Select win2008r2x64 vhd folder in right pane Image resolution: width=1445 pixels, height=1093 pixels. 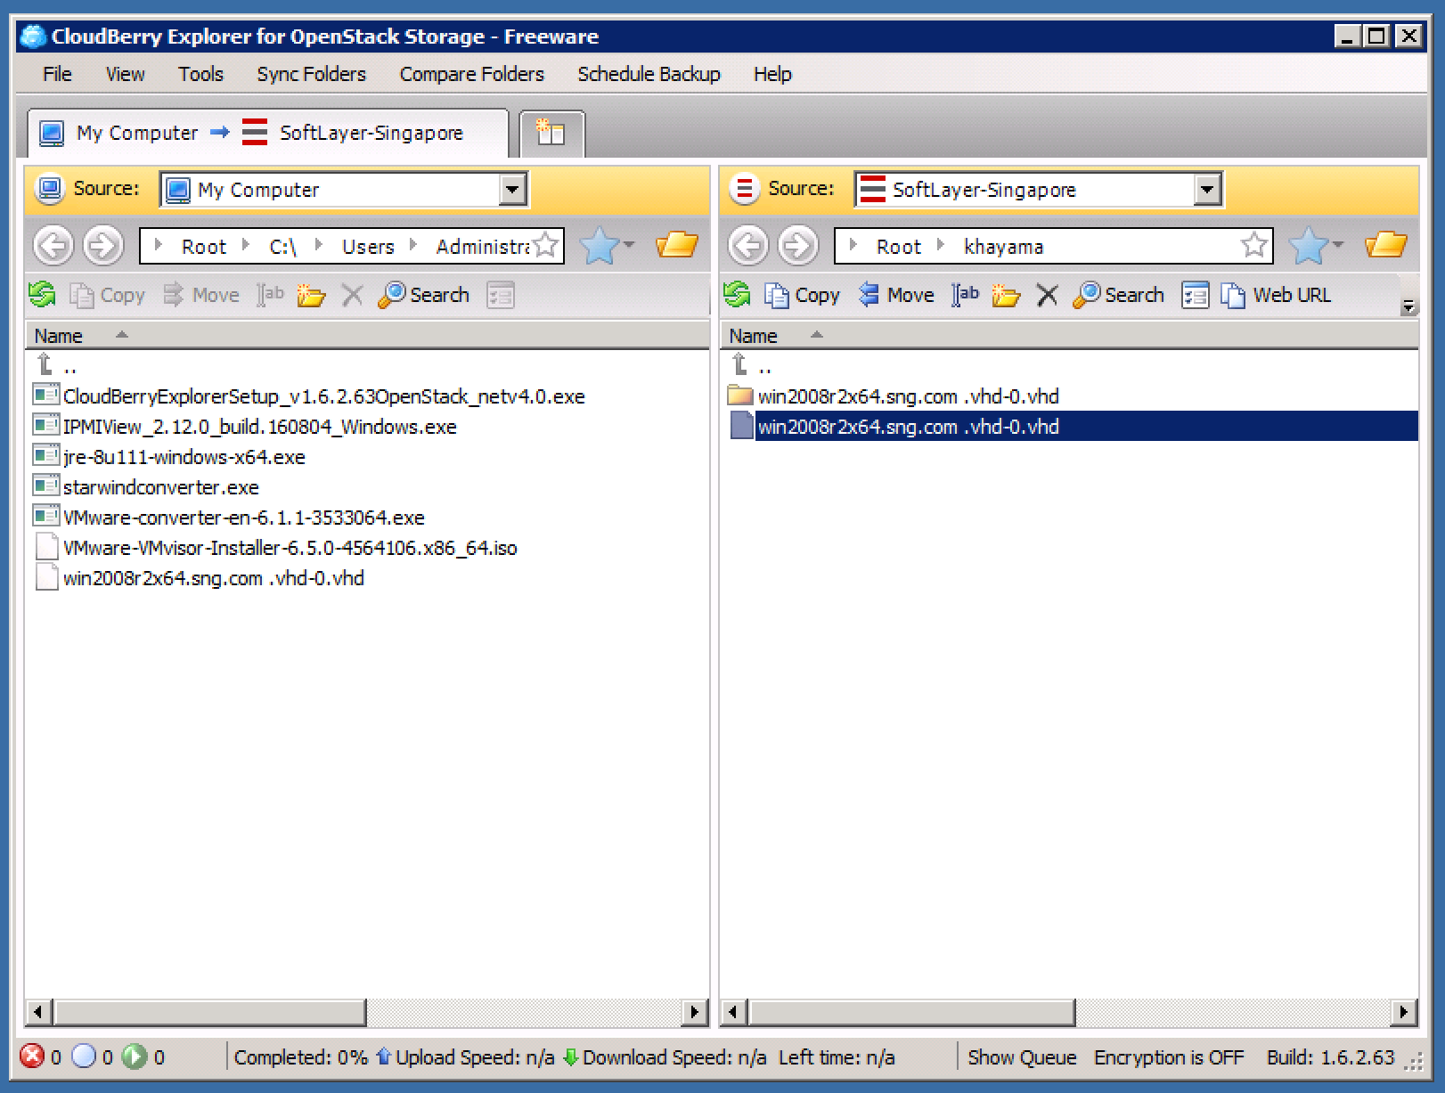pyautogui.click(x=908, y=396)
